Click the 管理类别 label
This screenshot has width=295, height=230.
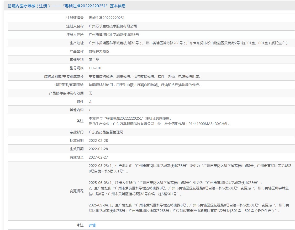[x=77, y=60]
